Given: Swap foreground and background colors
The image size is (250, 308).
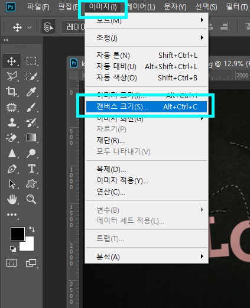Looking at the screenshot, I should point(32,229).
